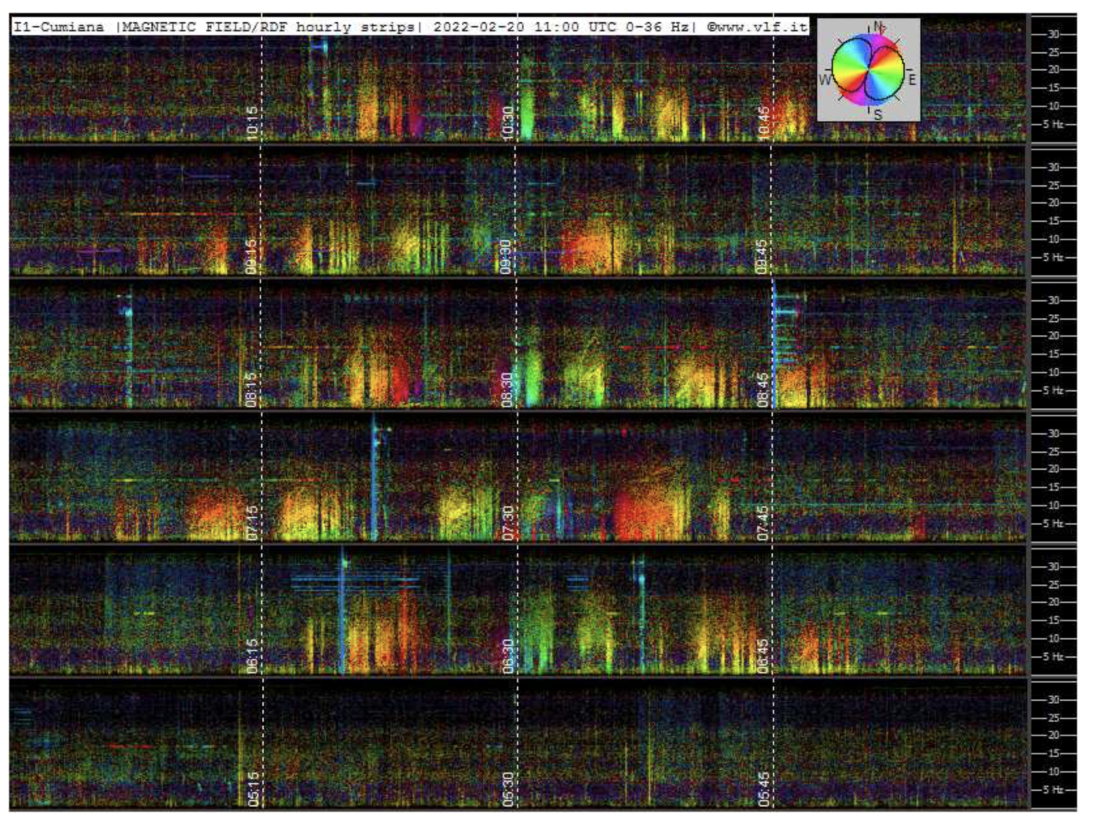Screen dimensions: 1111x830
Task: Click the 10:30 time marker label
Action: click(509, 123)
